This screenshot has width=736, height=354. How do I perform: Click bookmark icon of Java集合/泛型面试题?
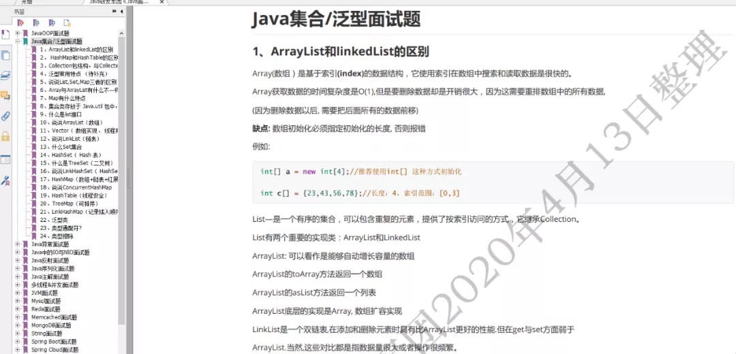coord(25,42)
